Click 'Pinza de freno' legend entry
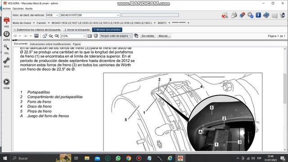This screenshot has width=288, height=162. [39, 111]
